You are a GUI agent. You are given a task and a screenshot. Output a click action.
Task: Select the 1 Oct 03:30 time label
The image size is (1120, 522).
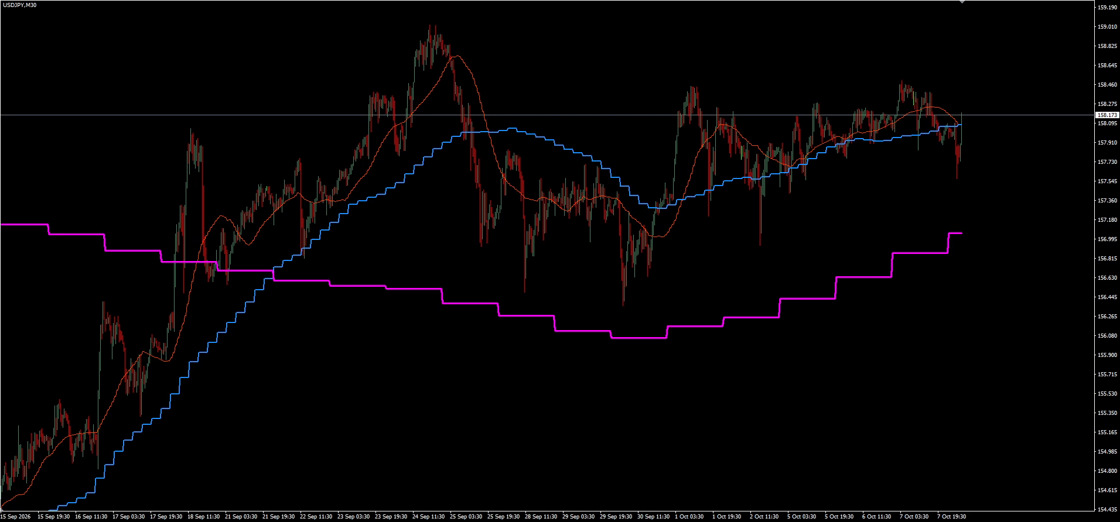(x=689, y=517)
